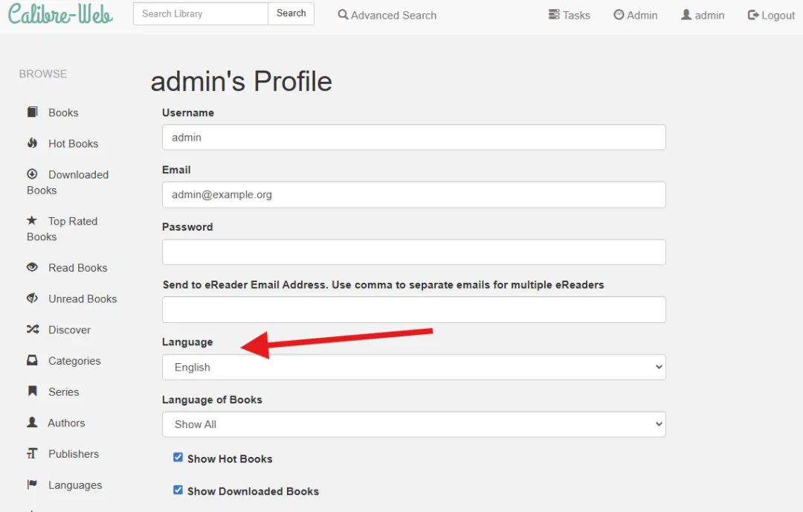This screenshot has width=803, height=512.
Task: Click the Authors person icon
Action: pyautogui.click(x=33, y=423)
